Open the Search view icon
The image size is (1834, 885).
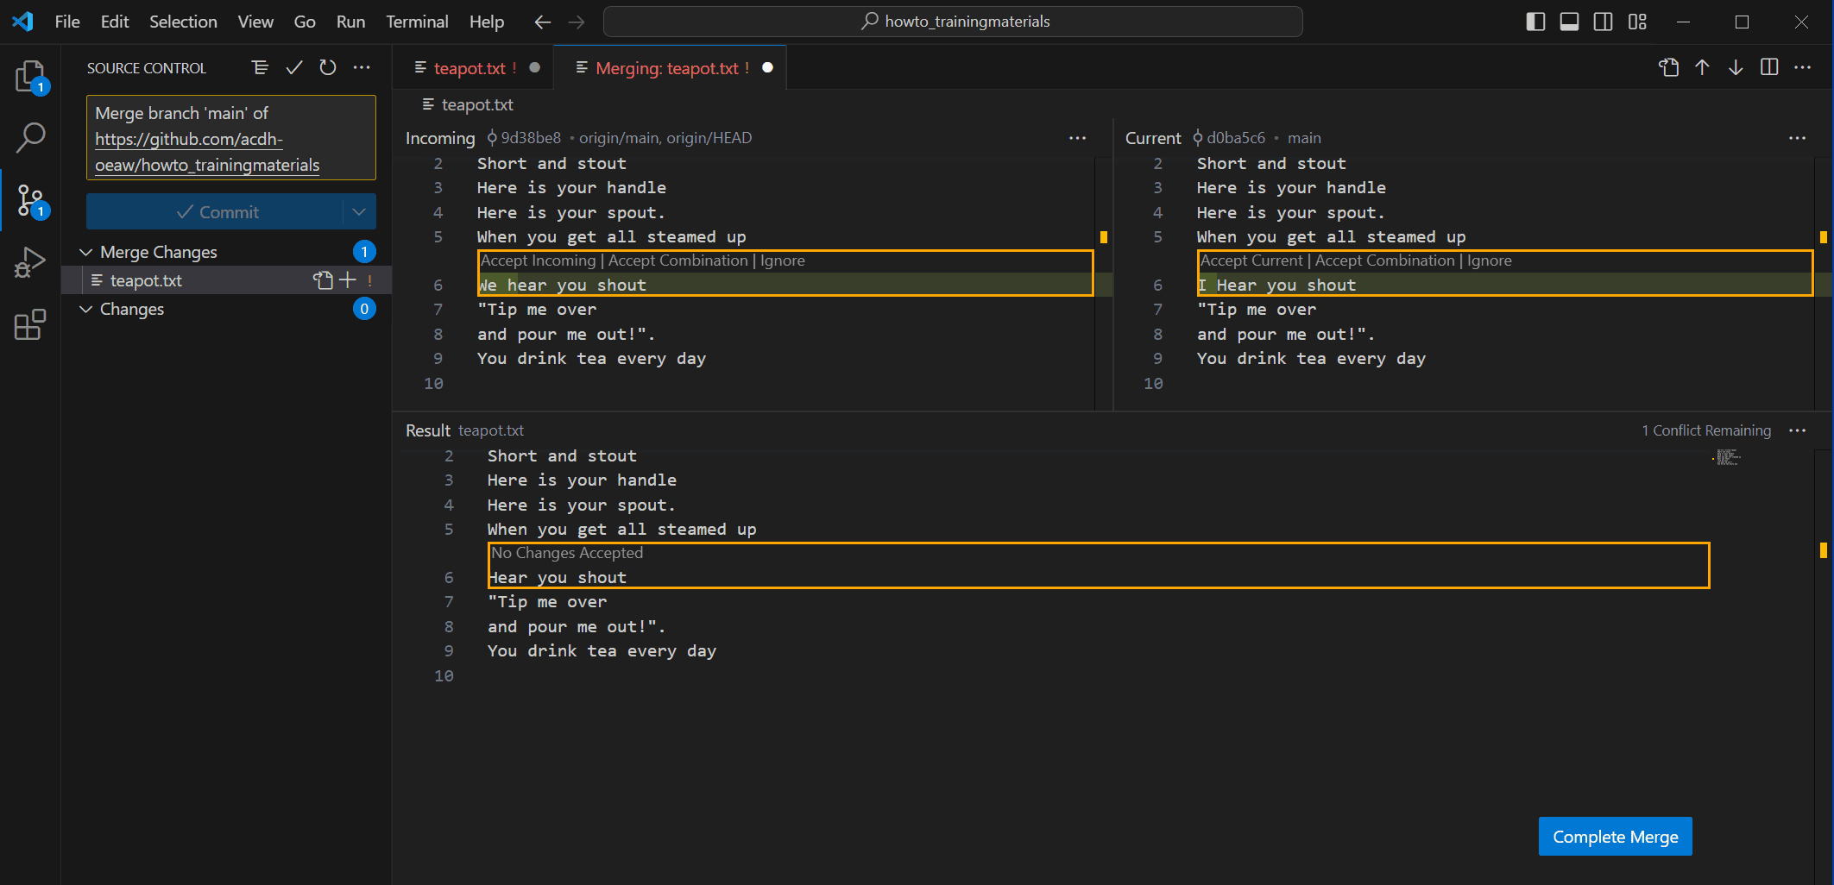coord(30,137)
